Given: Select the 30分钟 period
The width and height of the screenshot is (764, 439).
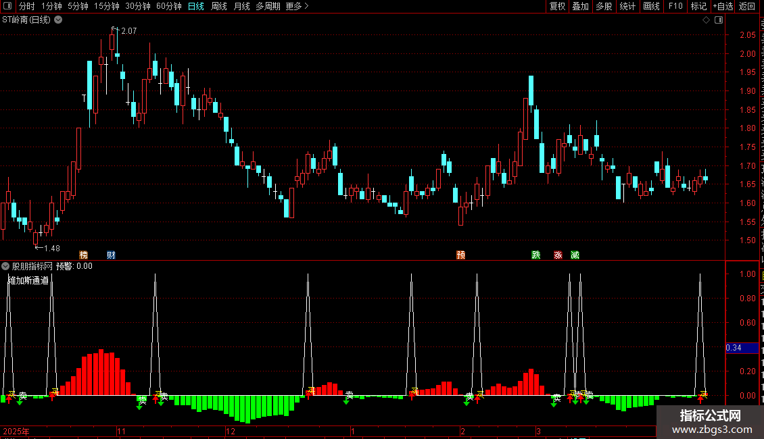Looking at the screenshot, I should pyautogui.click(x=137, y=6).
